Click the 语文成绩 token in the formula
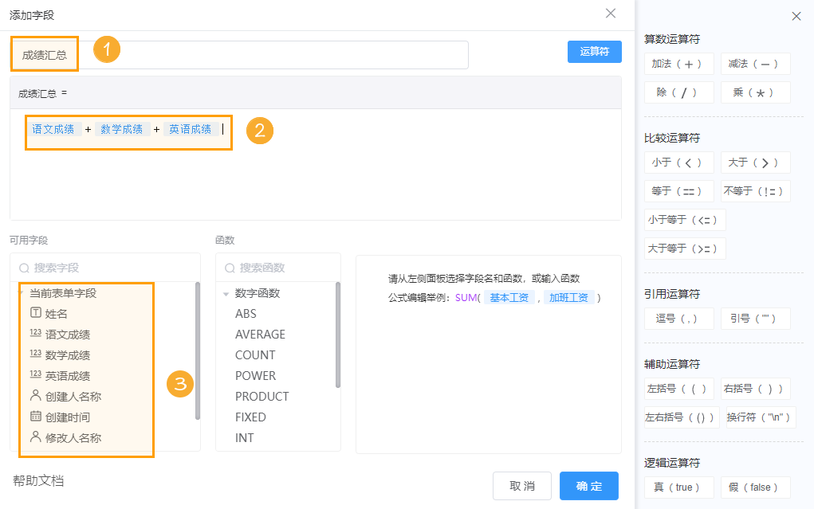This screenshot has width=814, height=509. pos(53,128)
